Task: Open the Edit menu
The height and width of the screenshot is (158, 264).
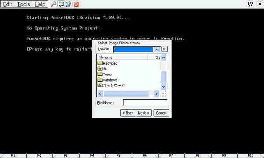Action: (x=7, y=4)
